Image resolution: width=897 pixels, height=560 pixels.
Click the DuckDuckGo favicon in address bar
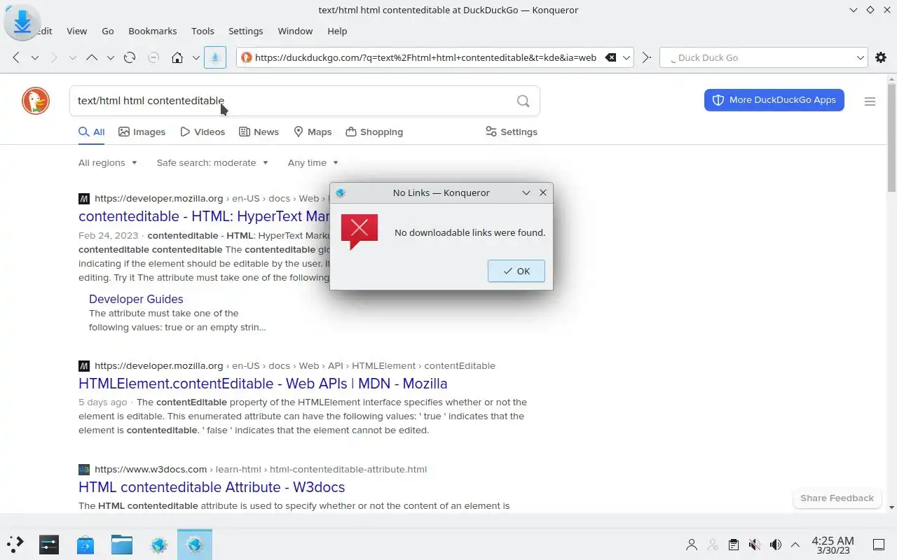(247, 58)
